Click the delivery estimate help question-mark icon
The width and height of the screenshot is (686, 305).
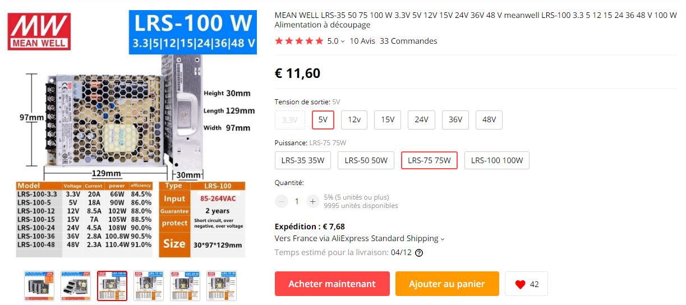(x=419, y=253)
